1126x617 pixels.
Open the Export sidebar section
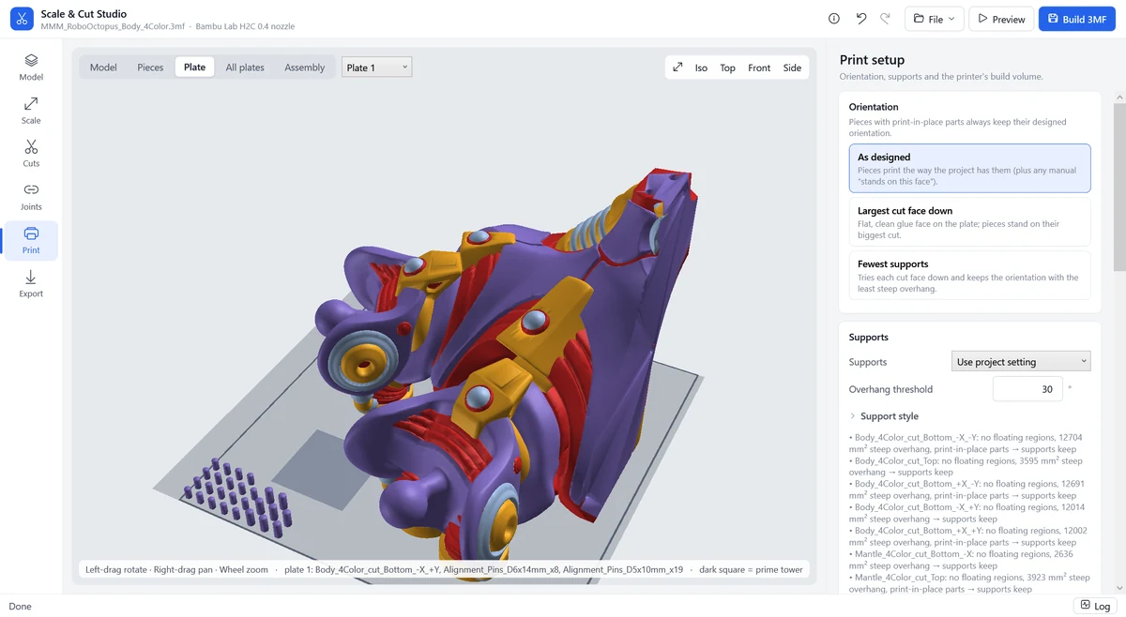pyautogui.click(x=31, y=284)
